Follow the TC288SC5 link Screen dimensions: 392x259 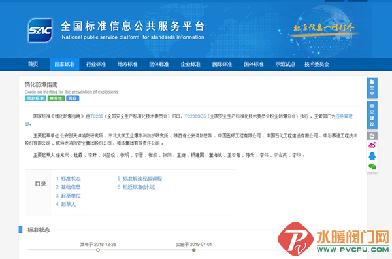coord(195,116)
